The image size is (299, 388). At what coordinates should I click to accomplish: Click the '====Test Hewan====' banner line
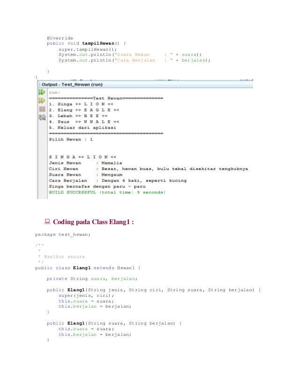pyautogui.click(x=106, y=98)
